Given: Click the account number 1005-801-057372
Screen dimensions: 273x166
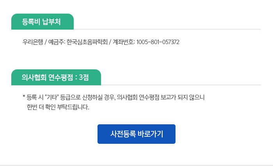Looking at the screenshot, I should click(x=158, y=42).
